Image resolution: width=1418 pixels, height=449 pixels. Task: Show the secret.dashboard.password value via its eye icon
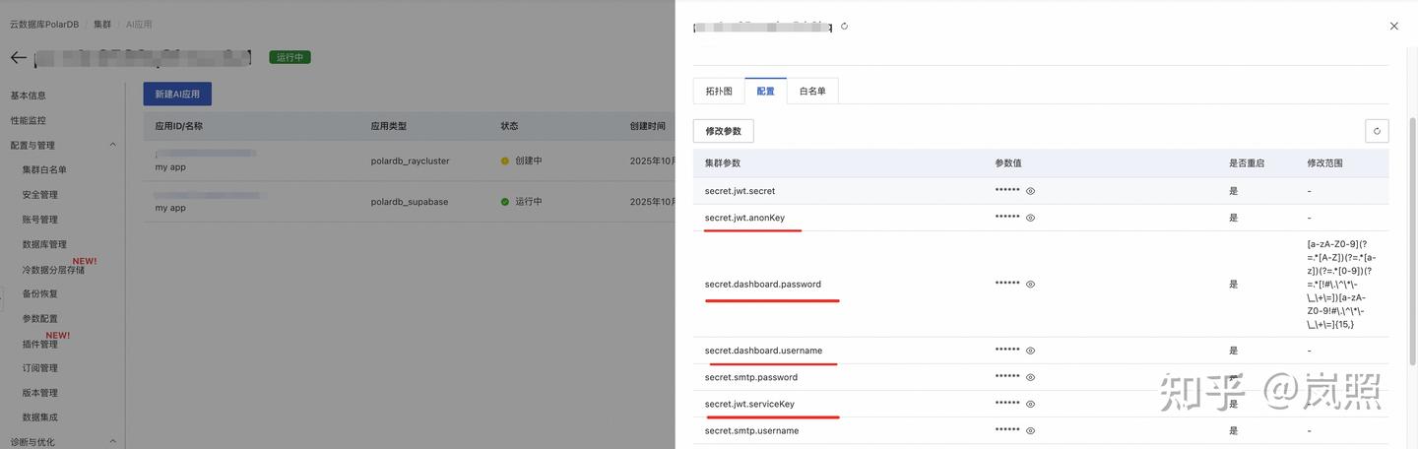pos(1030,284)
